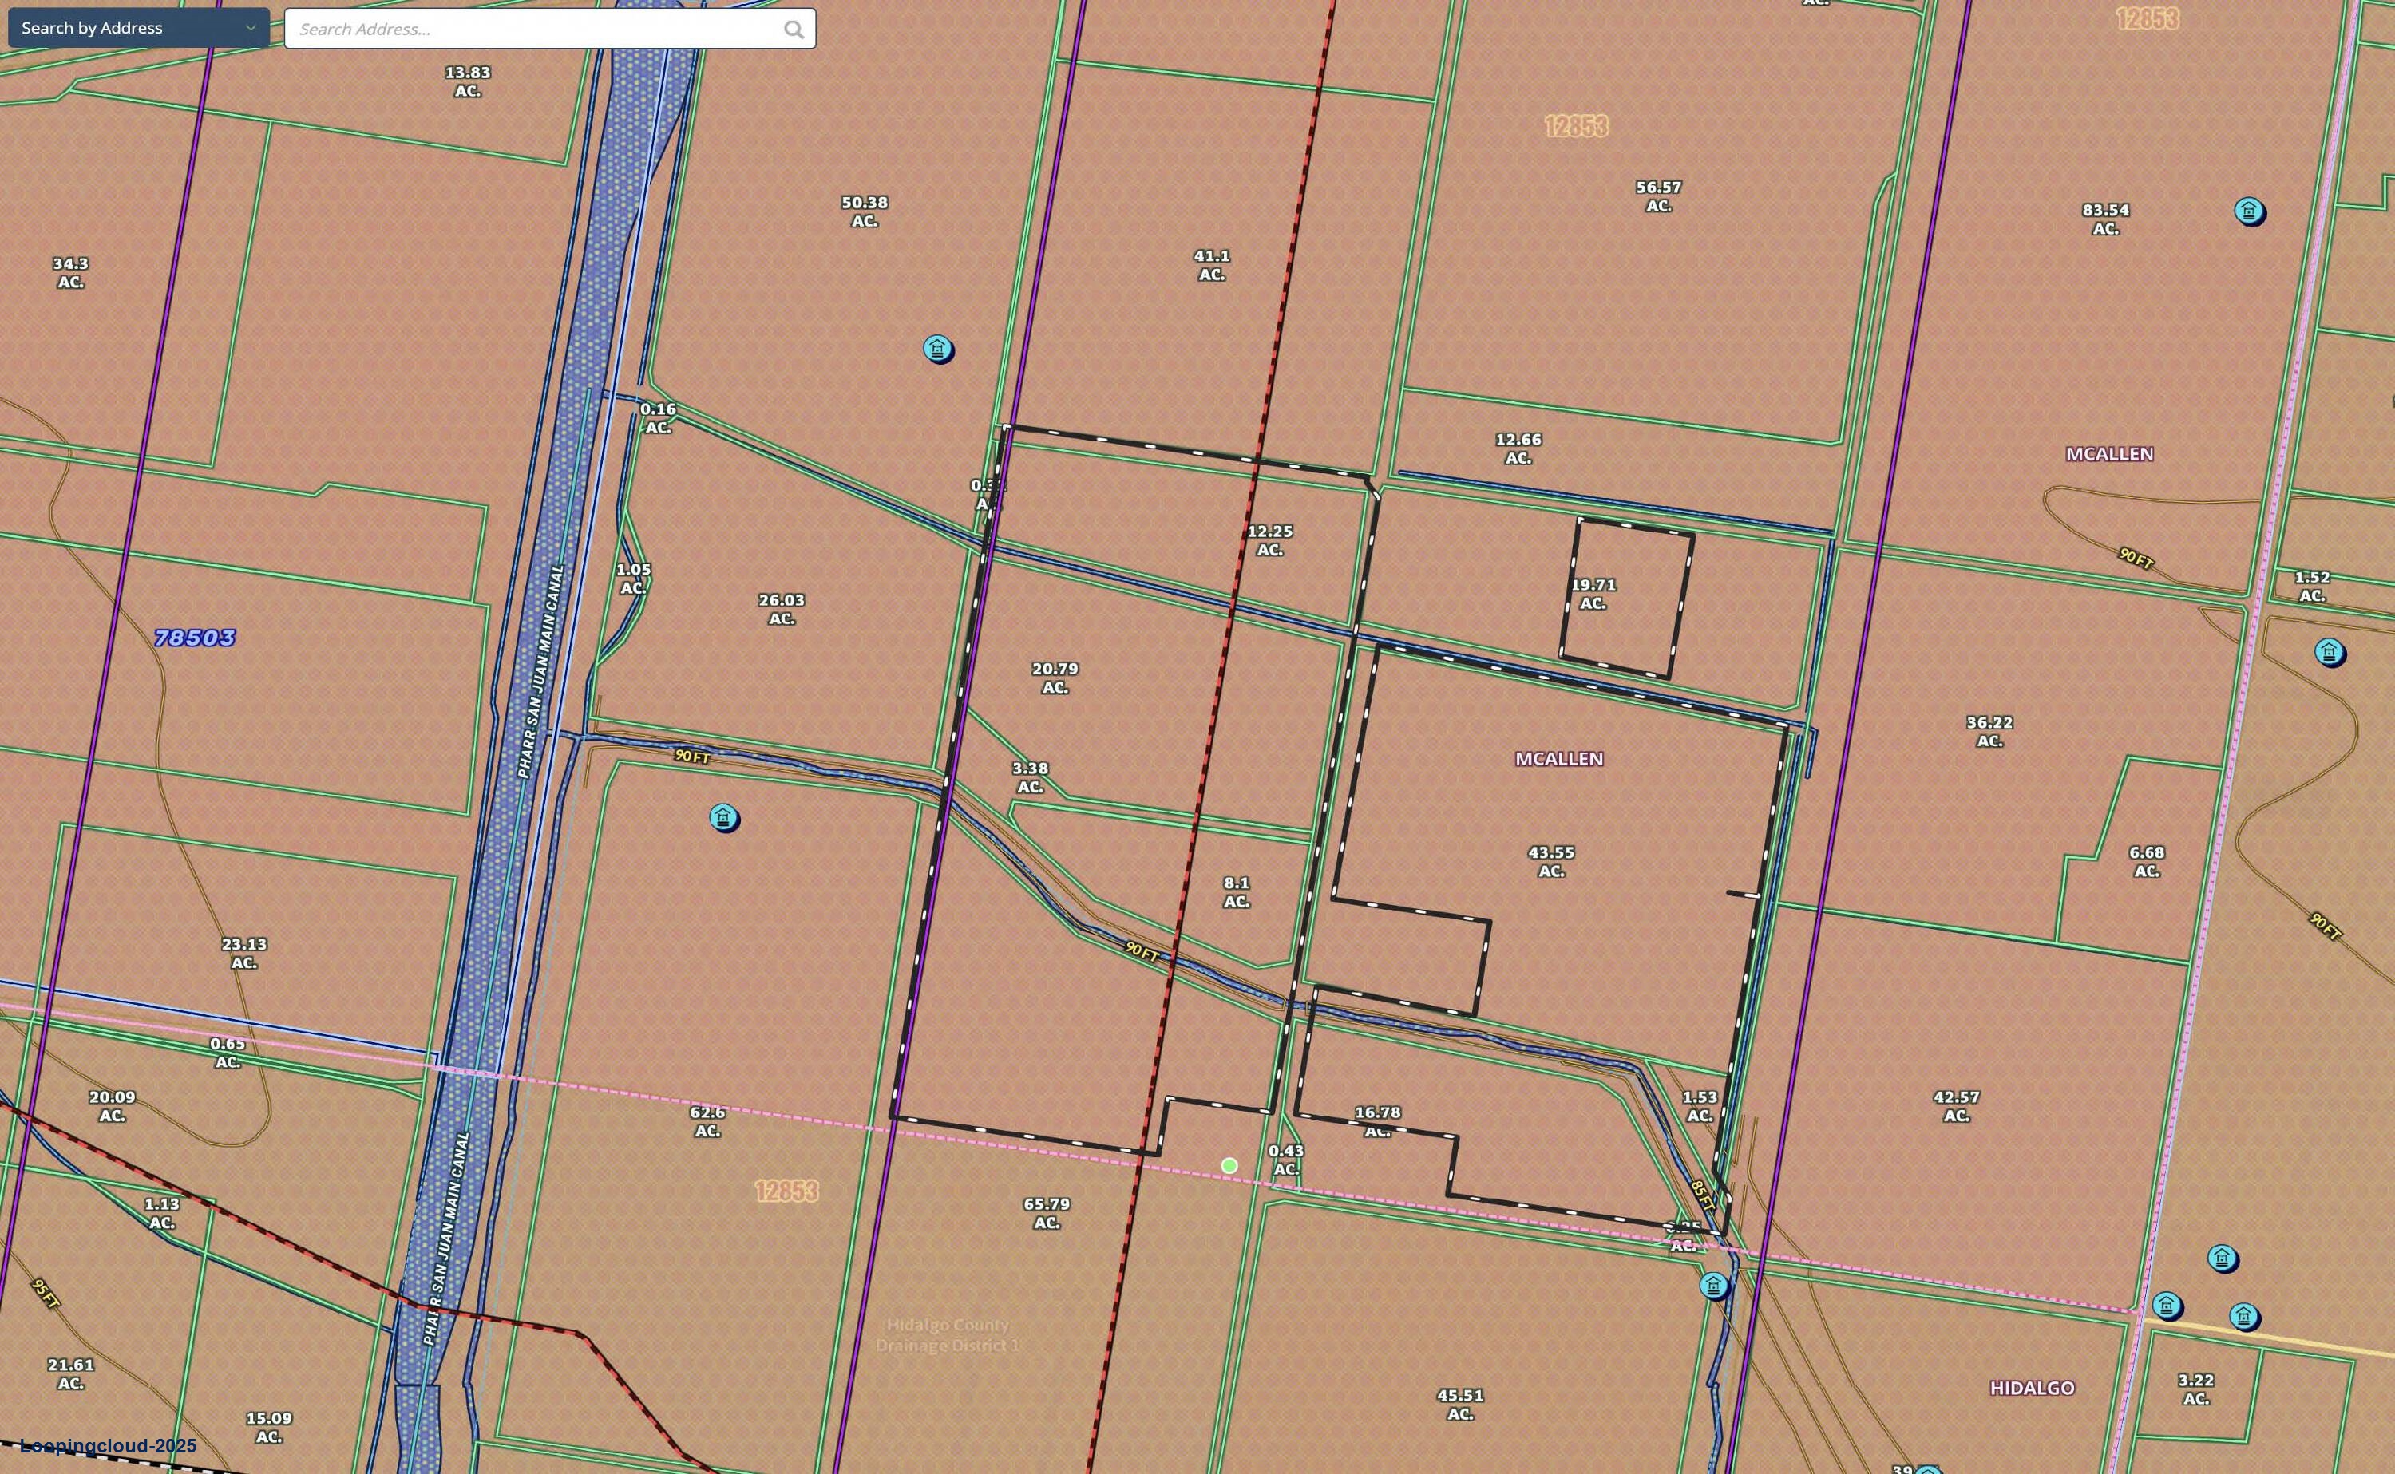Click the Hidalgo County Drainage District 1 label
This screenshot has height=1474, width=2395.
pyautogui.click(x=947, y=1334)
